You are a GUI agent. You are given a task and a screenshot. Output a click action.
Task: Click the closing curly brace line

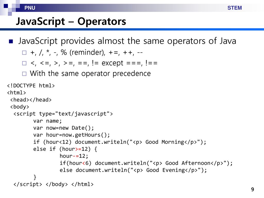pos(35,177)
